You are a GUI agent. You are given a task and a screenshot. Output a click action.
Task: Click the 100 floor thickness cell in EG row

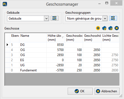[x=74, y=60]
